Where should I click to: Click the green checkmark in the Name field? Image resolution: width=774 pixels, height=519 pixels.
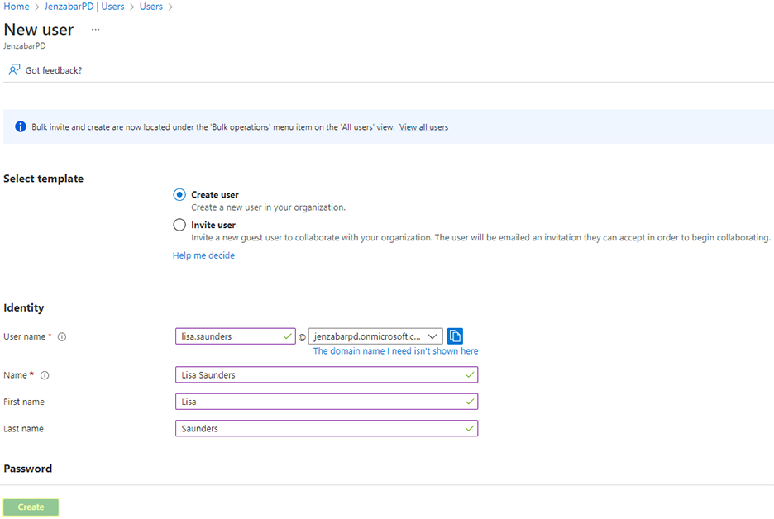pyautogui.click(x=468, y=374)
